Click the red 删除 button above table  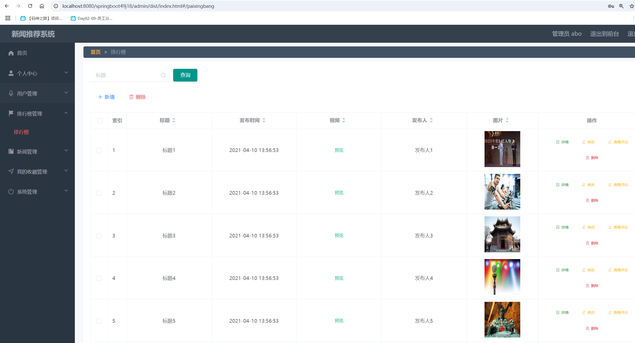(x=137, y=97)
